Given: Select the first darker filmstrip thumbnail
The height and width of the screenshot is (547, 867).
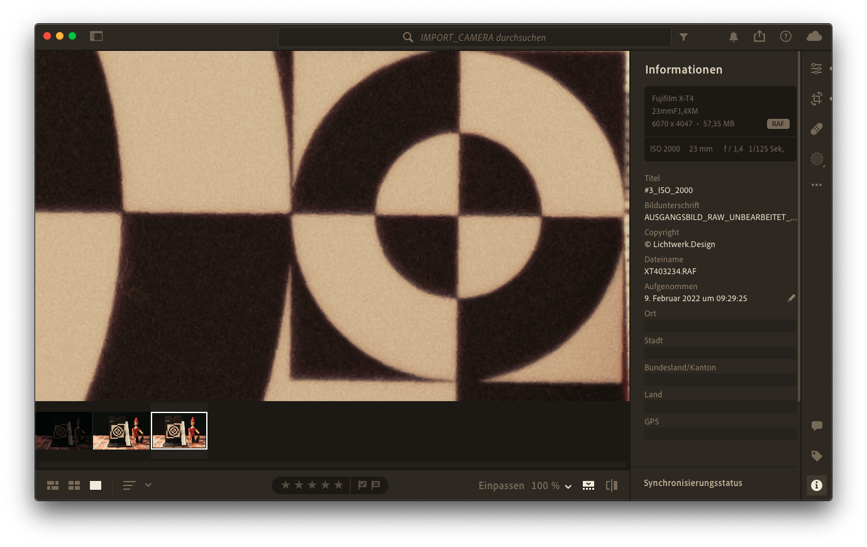Looking at the screenshot, I should tap(64, 431).
